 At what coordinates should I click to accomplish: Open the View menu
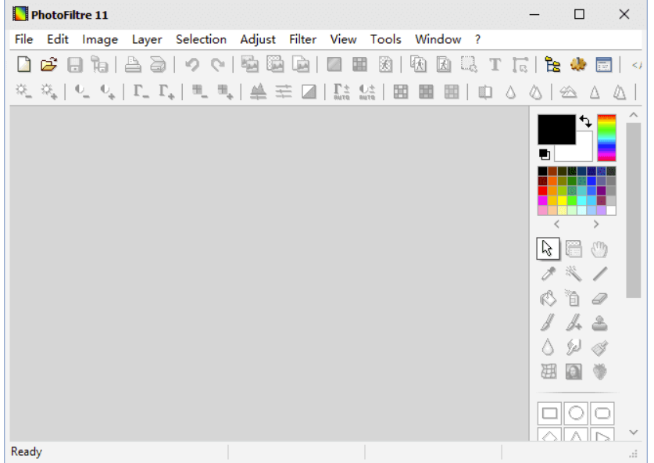pyautogui.click(x=343, y=39)
